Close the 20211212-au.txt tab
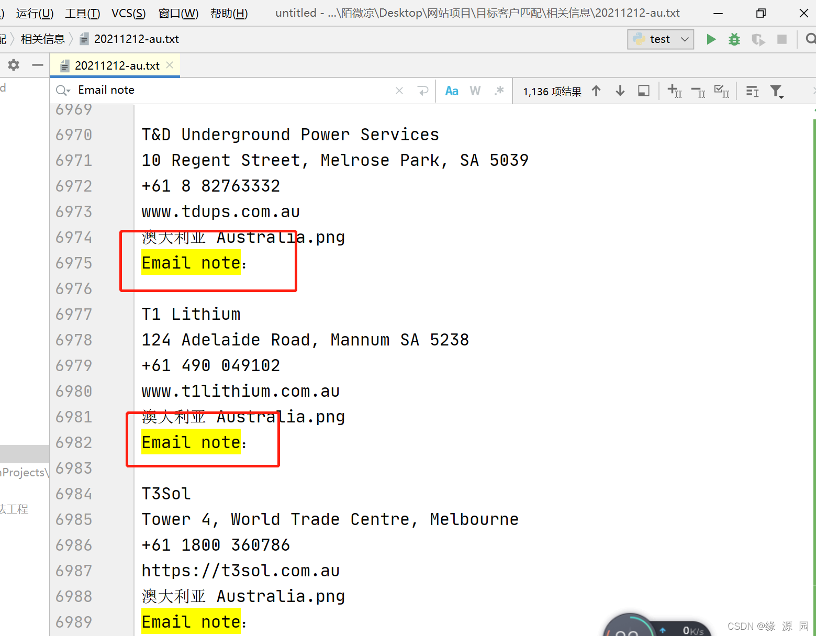The width and height of the screenshot is (816, 636). (x=170, y=65)
